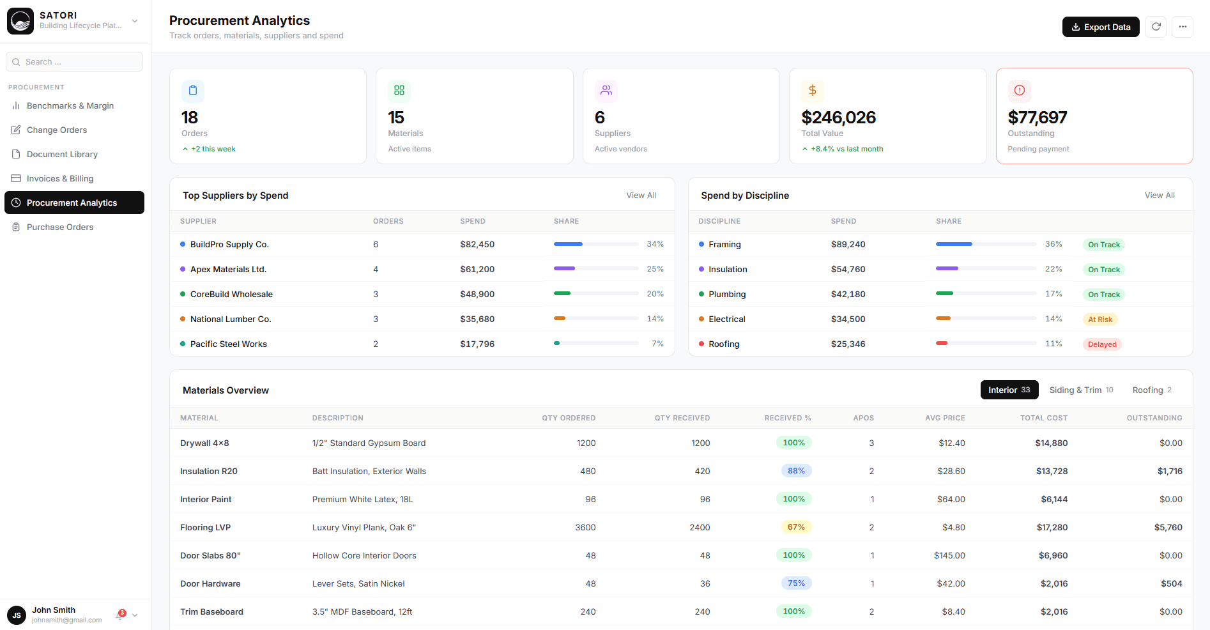
Task: View all Top Suppliers by Spend
Action: (x=641, y=196)
